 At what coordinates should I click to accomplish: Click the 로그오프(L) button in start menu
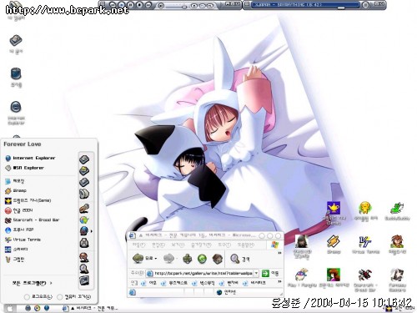[x=38, y=296]
